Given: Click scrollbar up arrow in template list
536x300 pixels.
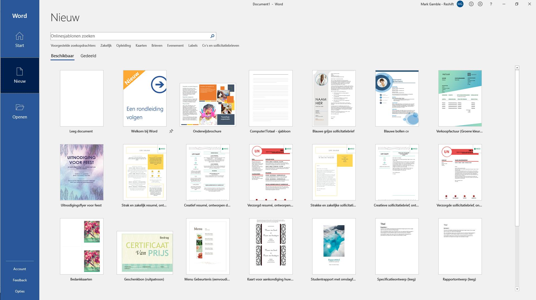Looking at the screenshot, I should (517, 68).
